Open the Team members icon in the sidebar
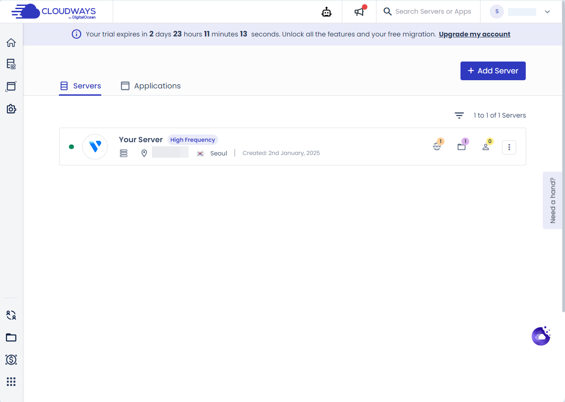The height and width of the screenshot is (402, 565). (x=11, y=315)
